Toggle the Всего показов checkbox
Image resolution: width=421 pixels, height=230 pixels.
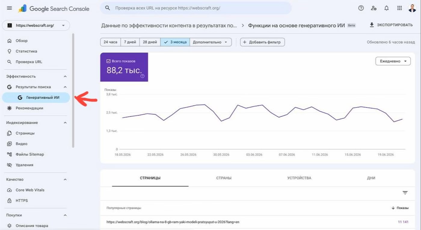coord(109,61)
